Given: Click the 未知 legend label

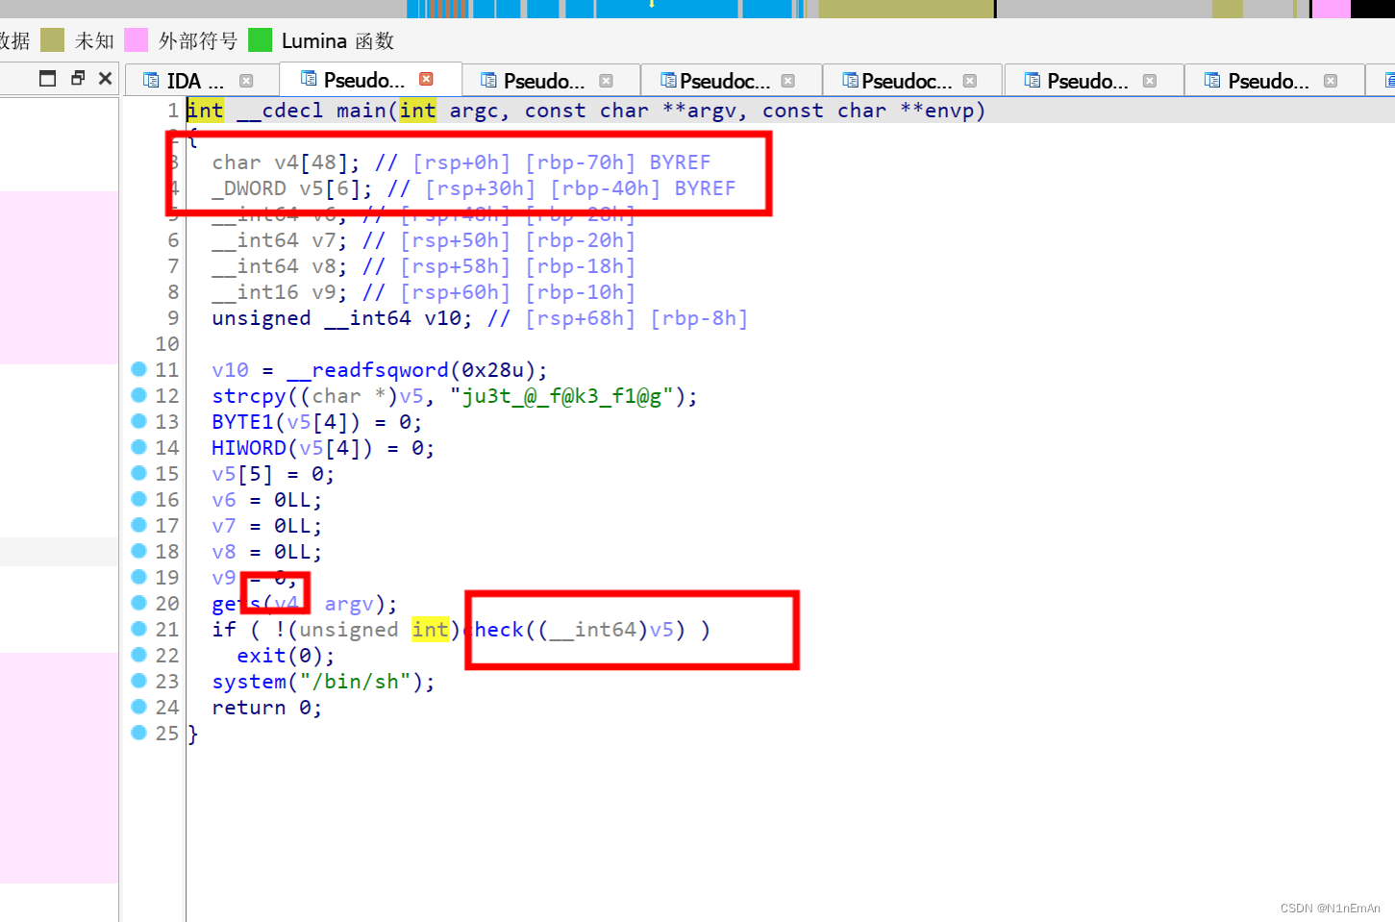Looking at the screenshot, I should [94, 41].
